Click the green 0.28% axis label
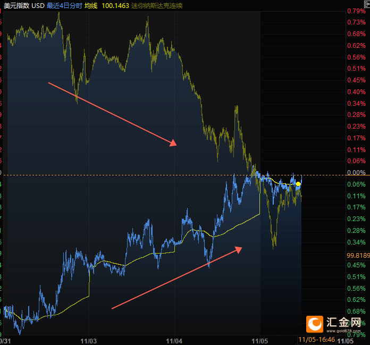The image size is (370, 345). 356,231
